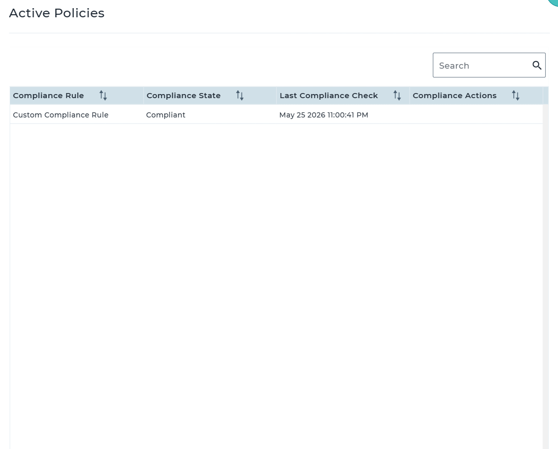Click the Last Compliance Check header label
The width and height of the screenshot is (558, 449).
tap(329, 96)
